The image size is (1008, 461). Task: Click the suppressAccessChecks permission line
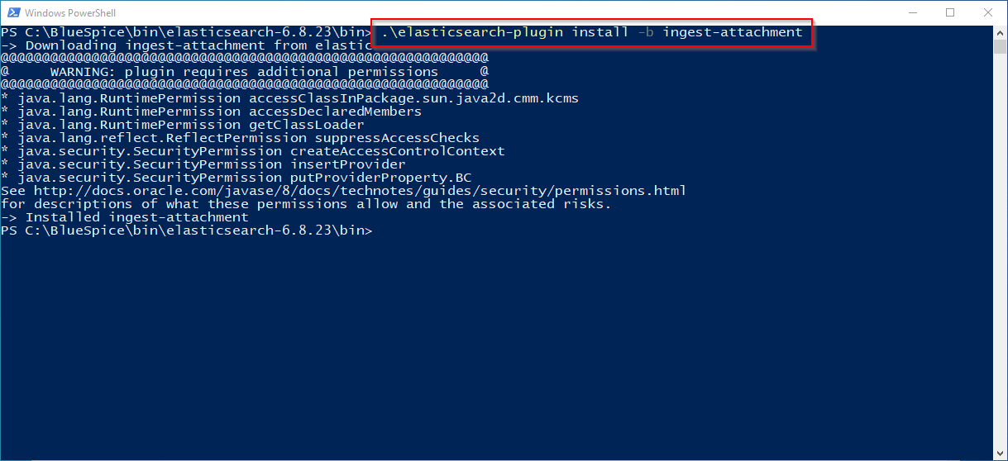(248, 138)
